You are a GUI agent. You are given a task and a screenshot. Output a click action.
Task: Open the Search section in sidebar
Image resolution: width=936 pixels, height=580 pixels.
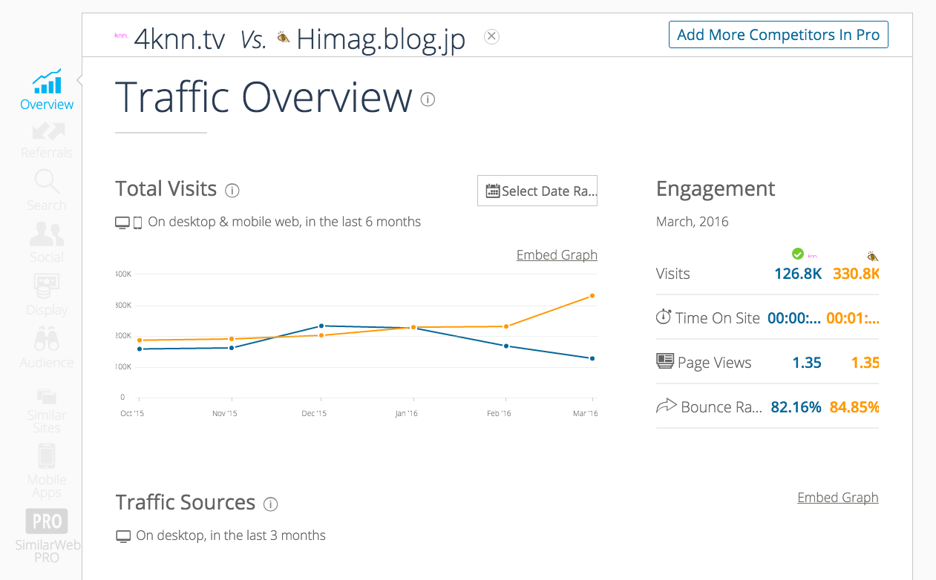point(47,191)
